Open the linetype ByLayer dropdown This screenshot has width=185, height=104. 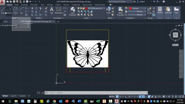pos(145,15)
